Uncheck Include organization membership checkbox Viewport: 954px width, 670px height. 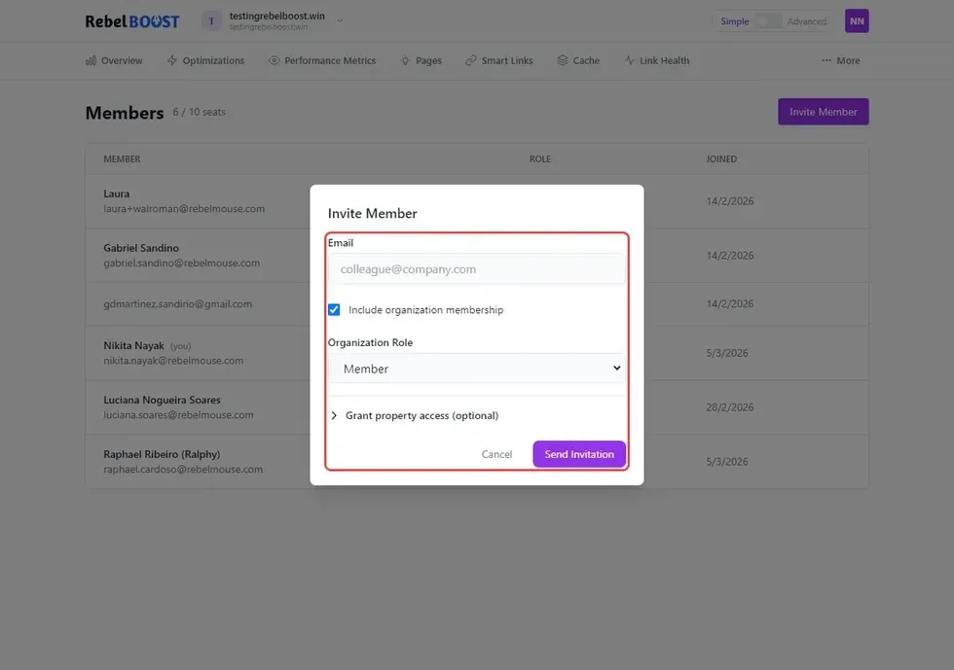tap(334, 310)
